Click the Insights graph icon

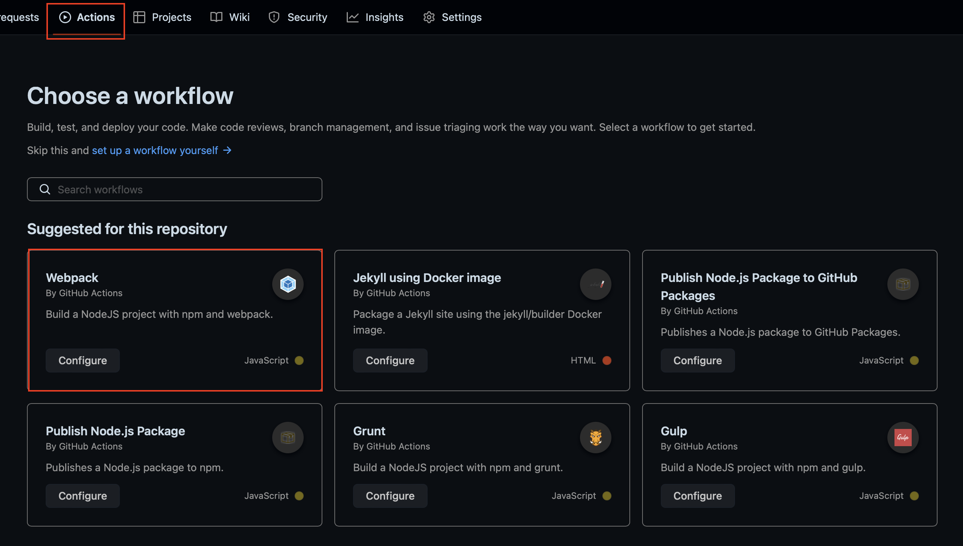pyautogui.click(x=353, y=17)
